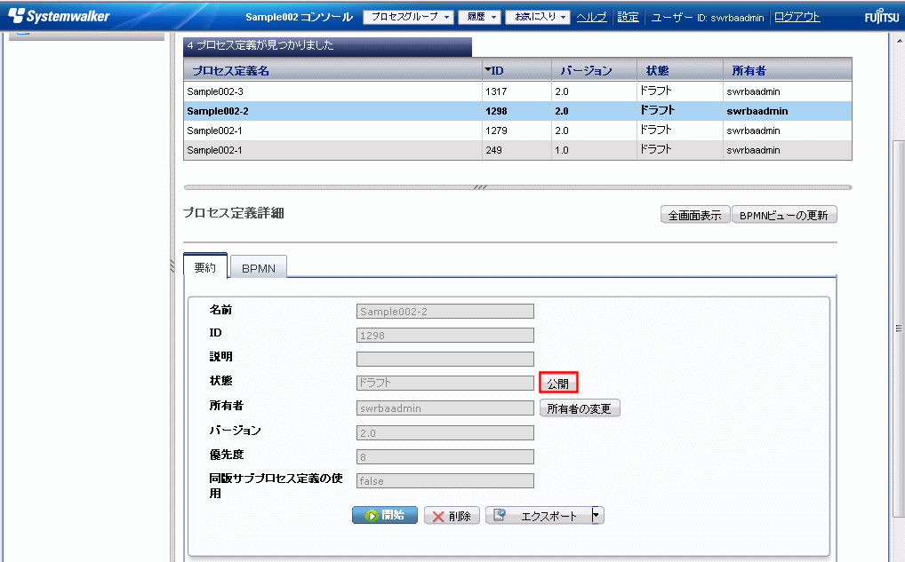
Task: Click the 所有者の変更 button
Action: point(580,408)
